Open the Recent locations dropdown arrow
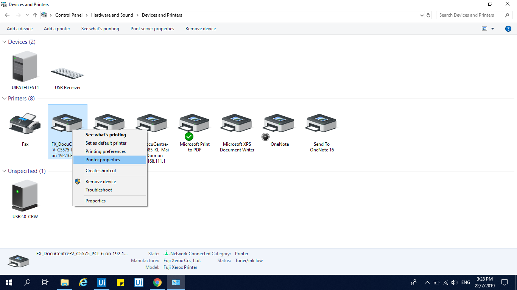This screenshot has width=517, height=290. 27,15
